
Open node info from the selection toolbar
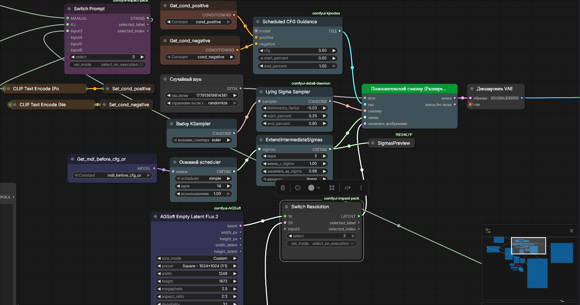click(x=298, y=188)
